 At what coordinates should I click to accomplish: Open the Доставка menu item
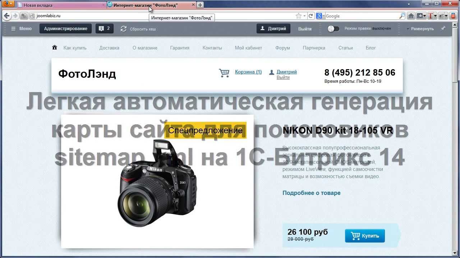(109, 48)
